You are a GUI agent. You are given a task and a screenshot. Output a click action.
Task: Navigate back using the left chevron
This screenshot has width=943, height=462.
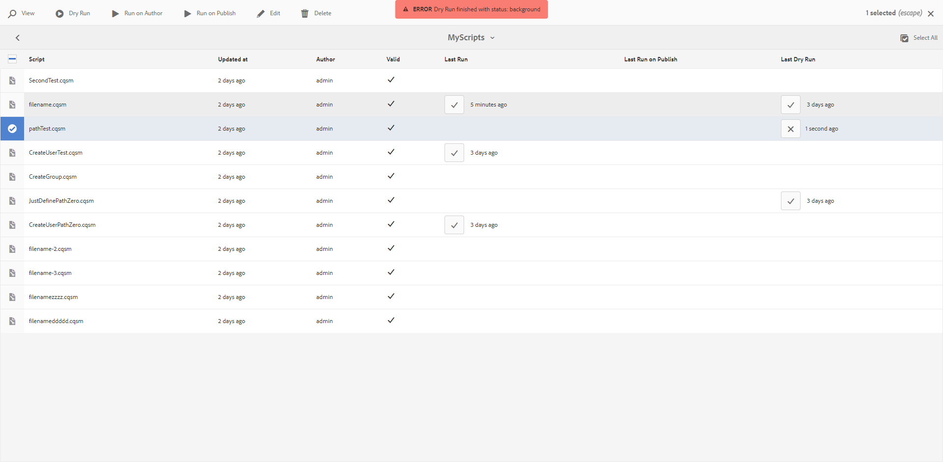click(18, 37)
